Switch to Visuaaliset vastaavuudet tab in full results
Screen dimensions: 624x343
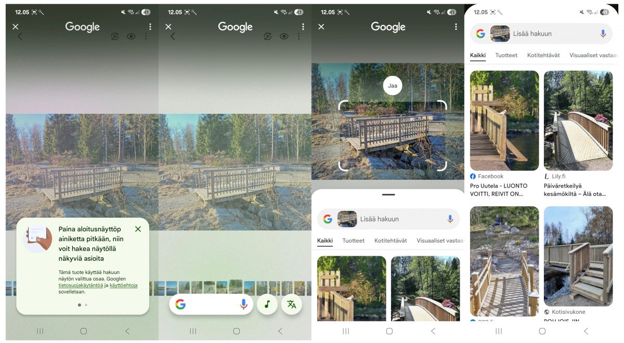(x=593, y=55)
